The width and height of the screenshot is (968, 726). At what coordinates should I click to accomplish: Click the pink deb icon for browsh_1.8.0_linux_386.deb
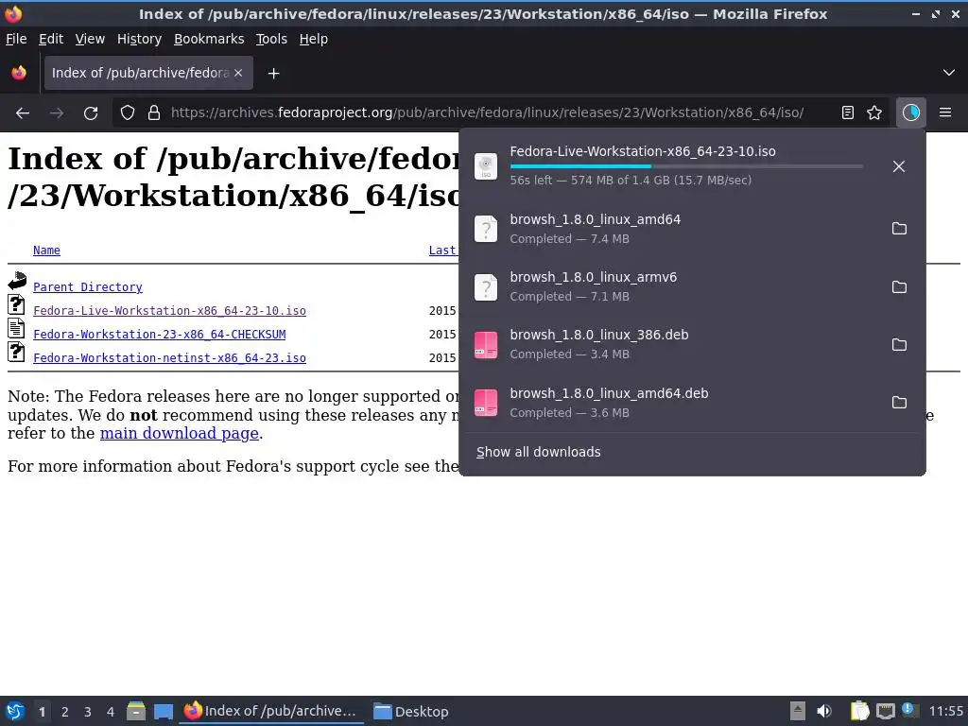[x=486, y=345]
